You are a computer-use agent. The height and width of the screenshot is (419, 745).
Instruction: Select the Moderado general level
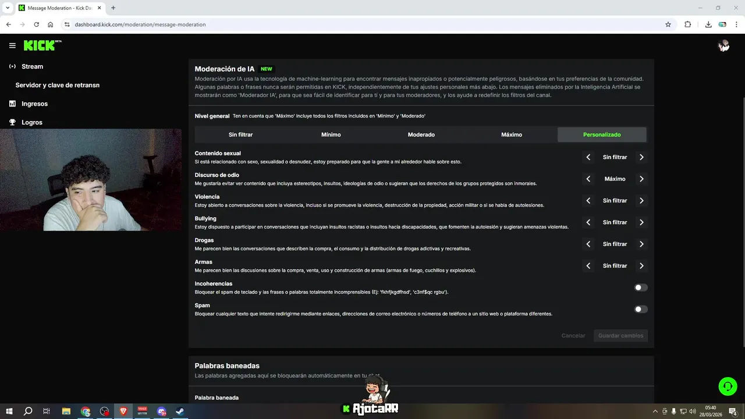click(421, 134)
